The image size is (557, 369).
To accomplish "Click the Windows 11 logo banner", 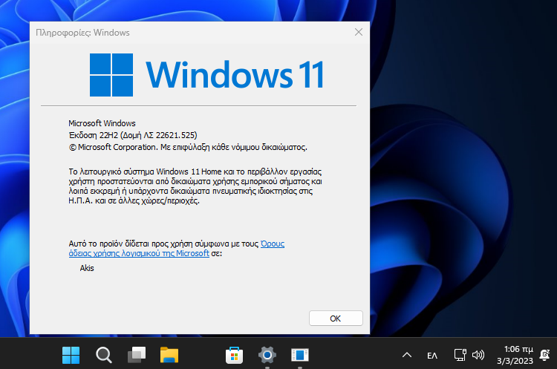I will [206, 74].
